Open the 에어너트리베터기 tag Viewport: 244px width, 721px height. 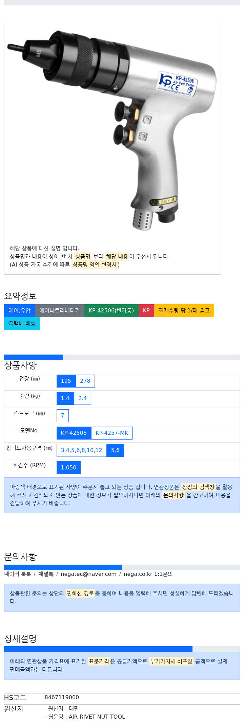[x=60, y=311]
